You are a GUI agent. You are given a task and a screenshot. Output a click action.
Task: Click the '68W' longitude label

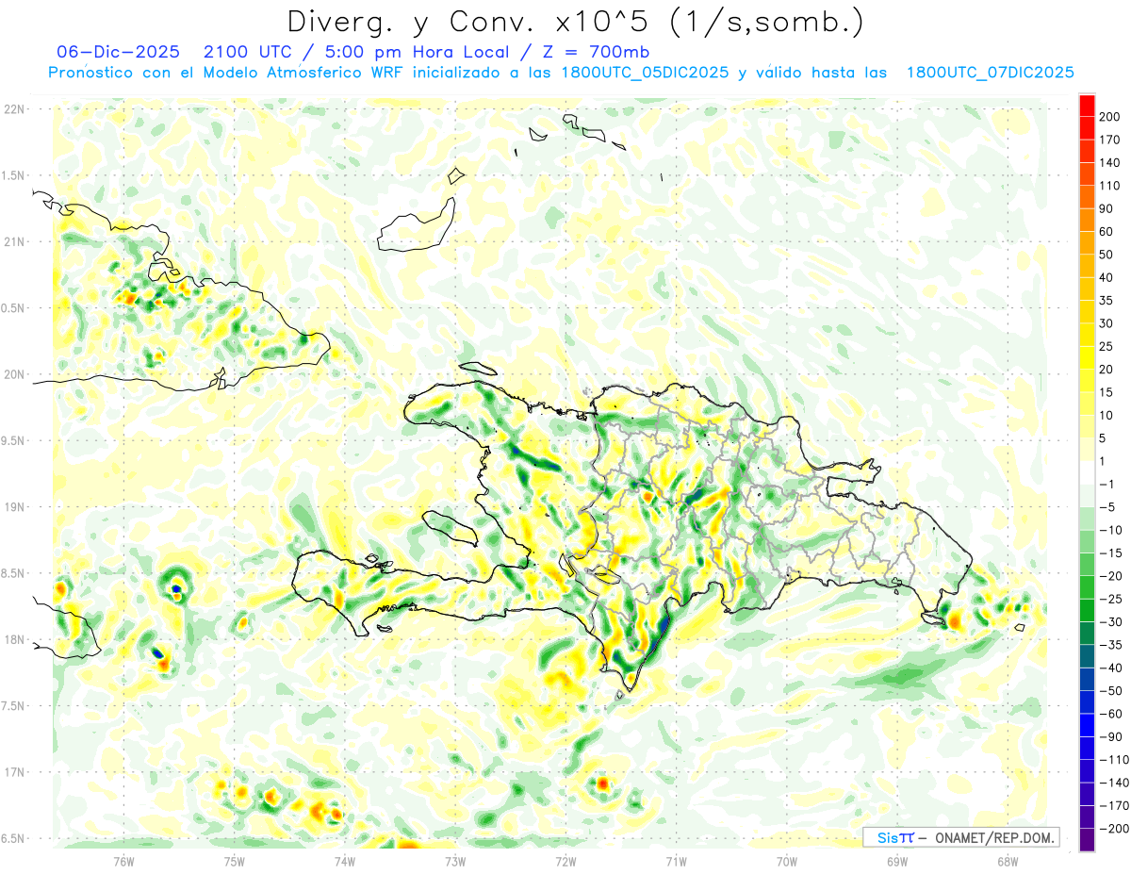tap(1007, 860)
